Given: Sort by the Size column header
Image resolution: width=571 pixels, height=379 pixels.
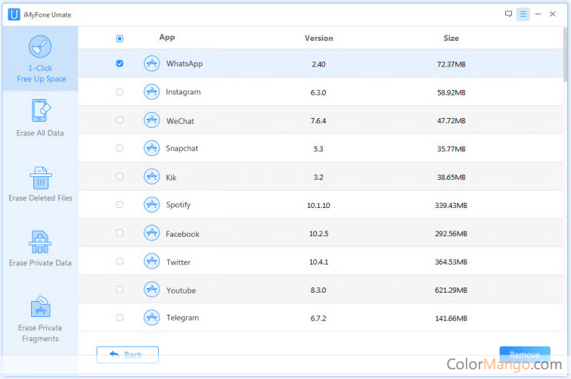Looking at the screenshot, I should click(451, 38).
